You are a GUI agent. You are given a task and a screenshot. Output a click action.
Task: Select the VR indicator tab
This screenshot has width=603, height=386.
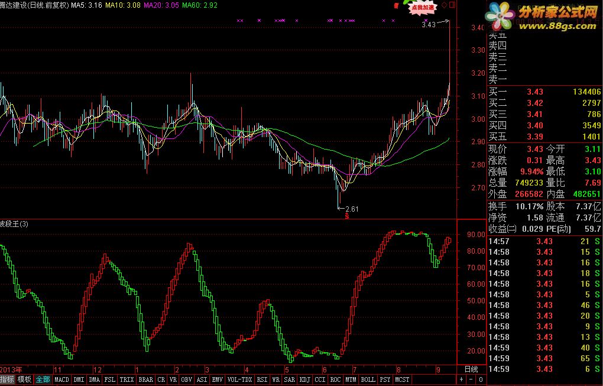[173, 379]
